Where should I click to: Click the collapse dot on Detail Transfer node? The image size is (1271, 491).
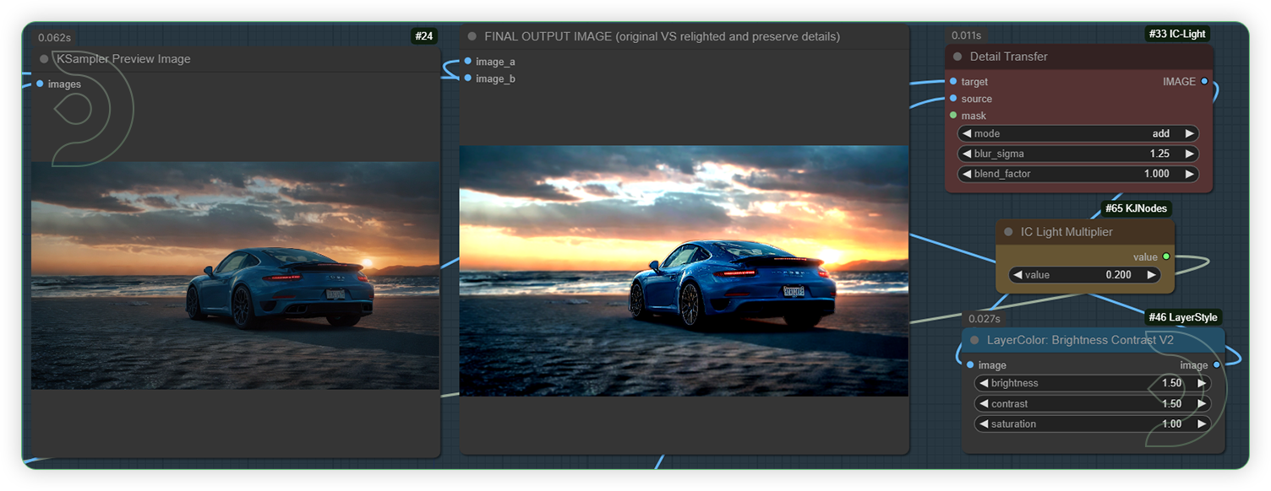957,57
